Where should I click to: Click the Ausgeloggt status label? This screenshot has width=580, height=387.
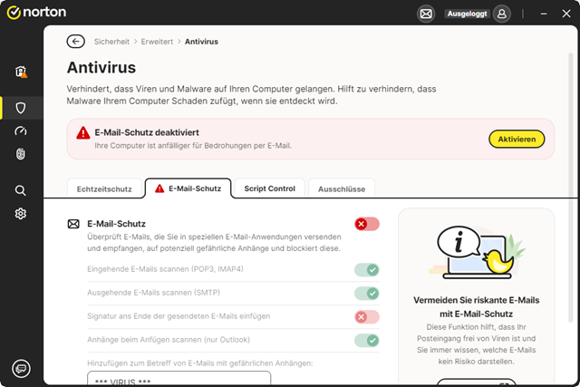(468, 15)
